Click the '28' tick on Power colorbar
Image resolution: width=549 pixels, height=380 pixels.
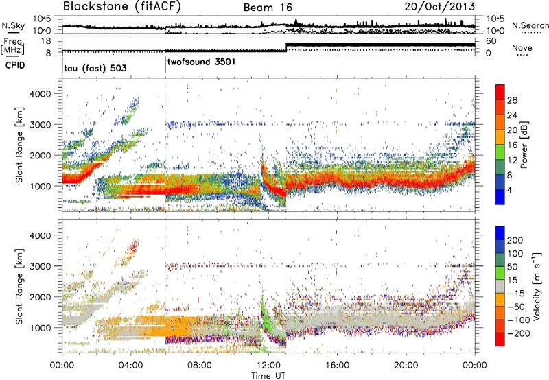512,100
